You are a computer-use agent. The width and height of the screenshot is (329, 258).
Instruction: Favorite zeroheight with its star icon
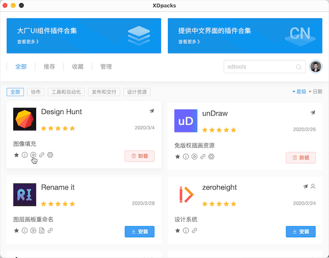click(178, 231)
